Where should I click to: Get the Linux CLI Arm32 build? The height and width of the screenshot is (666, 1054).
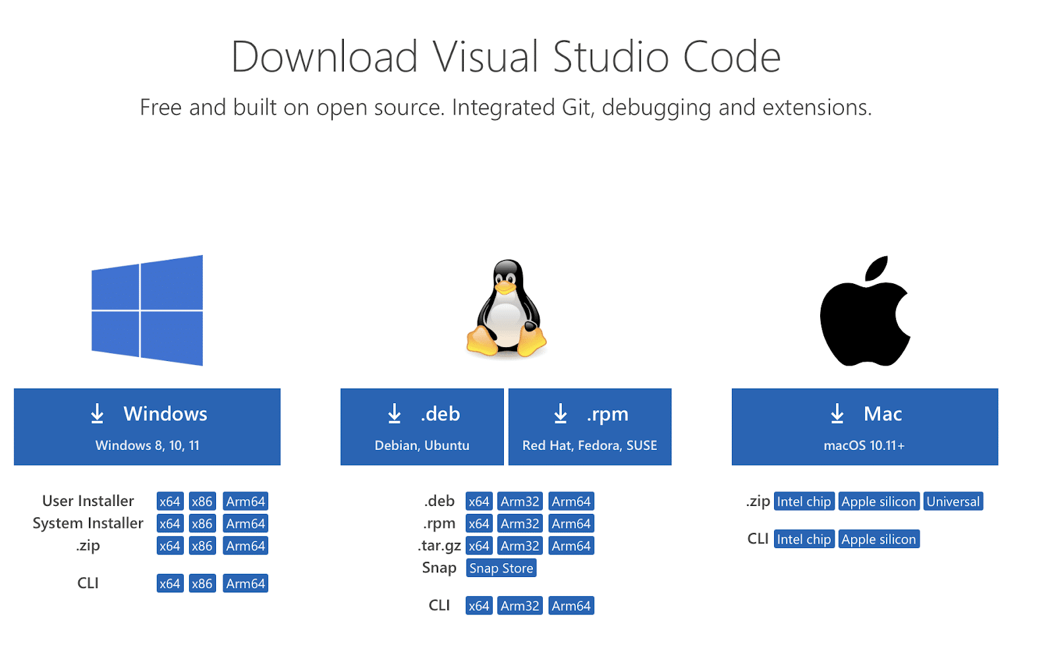click(x=520, y=606)
